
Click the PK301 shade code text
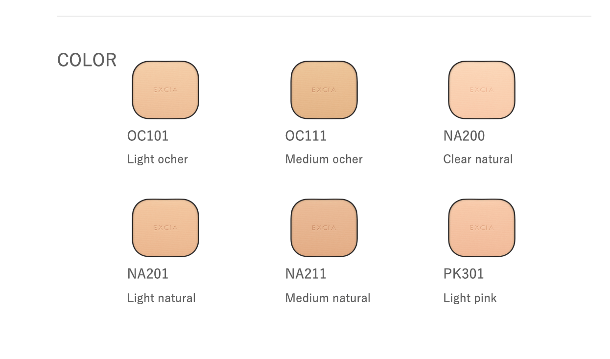coord(464,274)
